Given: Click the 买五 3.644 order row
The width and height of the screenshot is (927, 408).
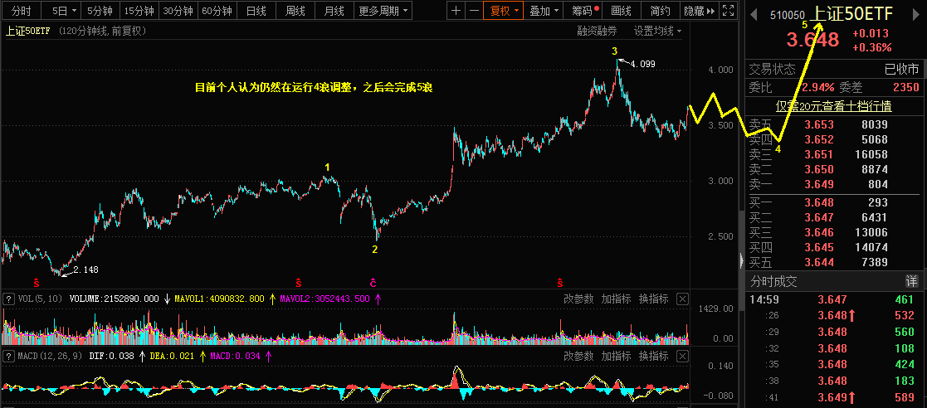Looking at the screenshot, I should (835, 261).
